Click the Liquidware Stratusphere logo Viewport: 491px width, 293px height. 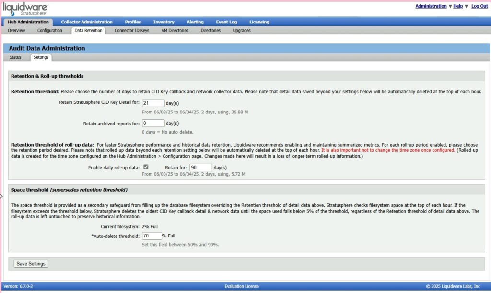[x=25, y=9]
